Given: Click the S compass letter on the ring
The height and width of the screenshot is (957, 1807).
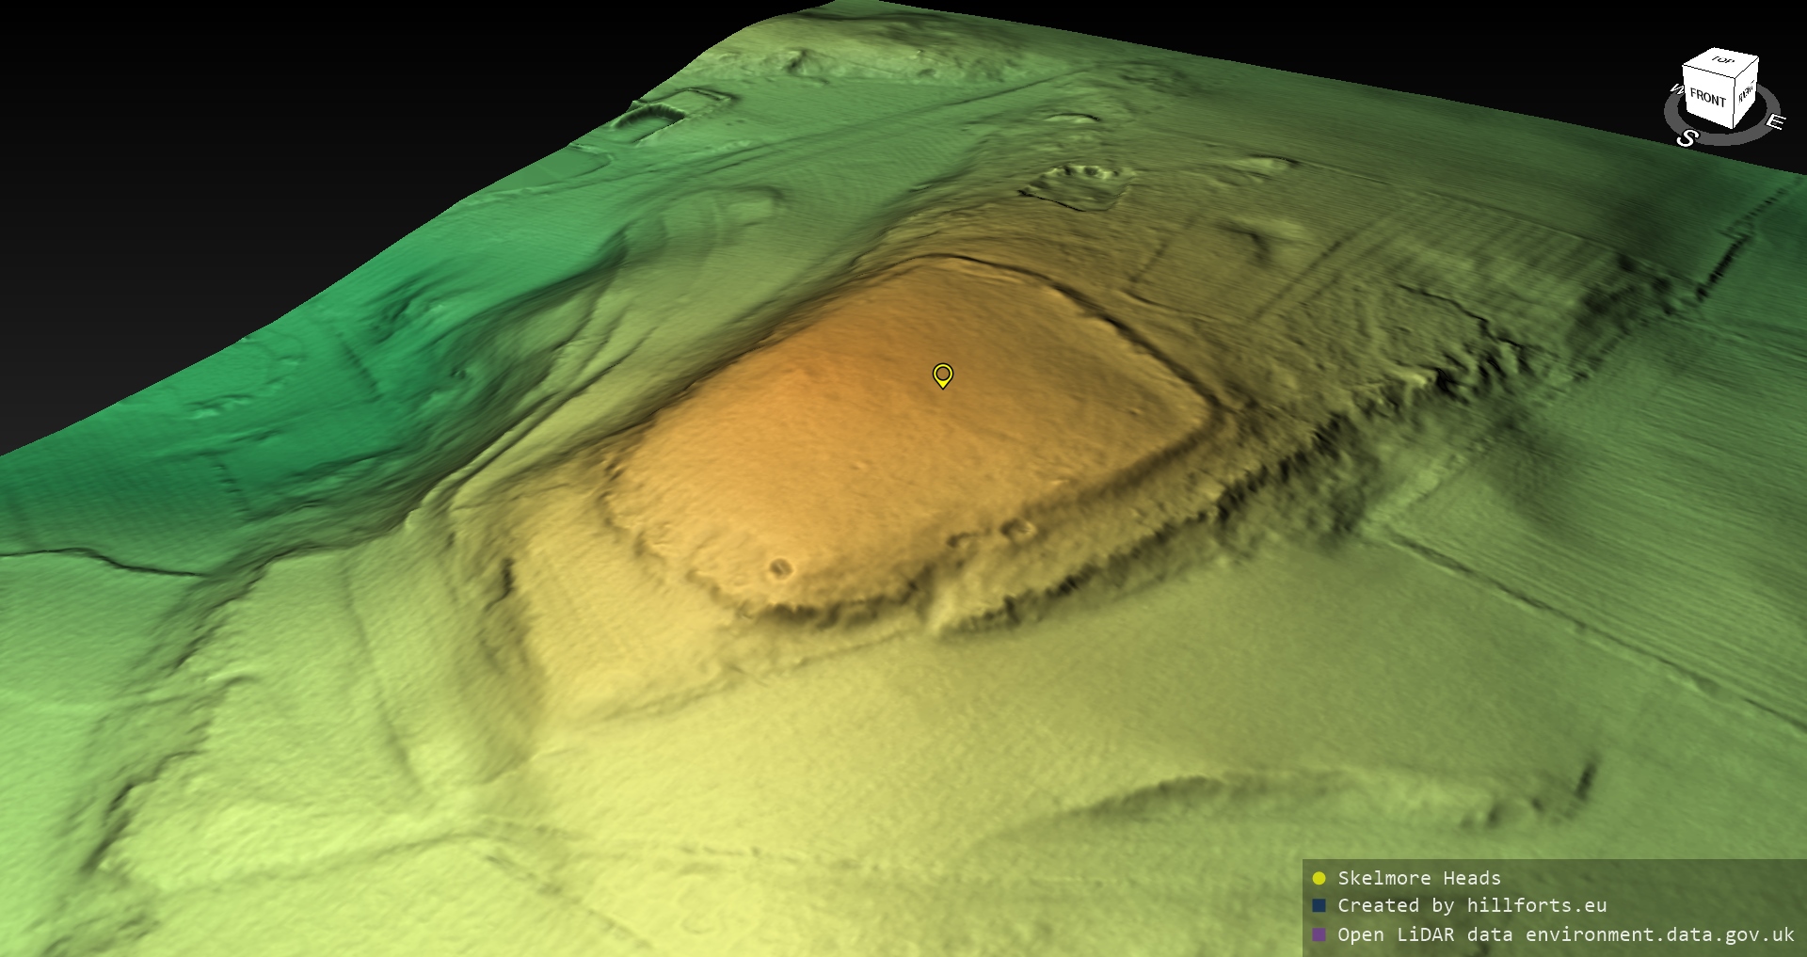Looking at the screenshot, I should click(1687, 138).
